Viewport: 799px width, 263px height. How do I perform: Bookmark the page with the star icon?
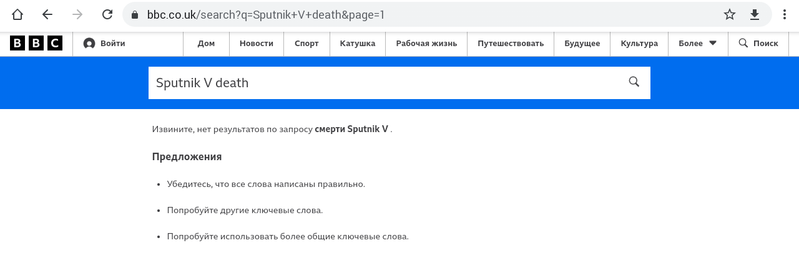pos(730,14)
